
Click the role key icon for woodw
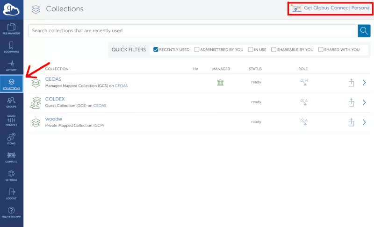[304, 122]
